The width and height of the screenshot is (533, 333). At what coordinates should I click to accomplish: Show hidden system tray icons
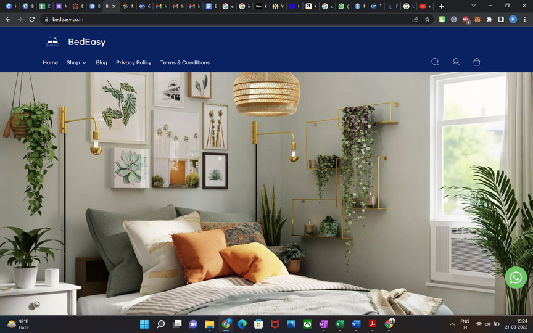coord(452,324)
